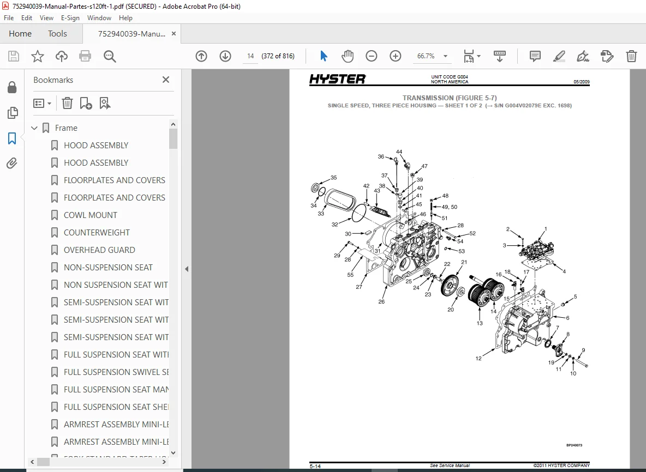This screenshot has width=646, height=472.
Task: Open the fit page options tool
Action: click(469, 56)
